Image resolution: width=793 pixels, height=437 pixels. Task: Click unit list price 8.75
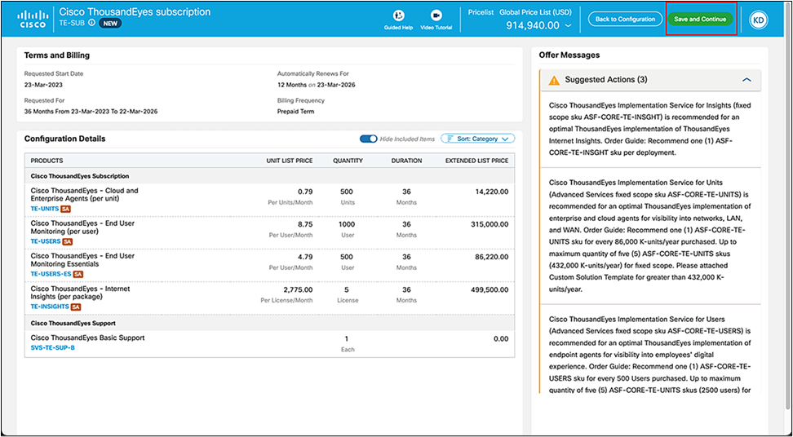coord(305,224)
